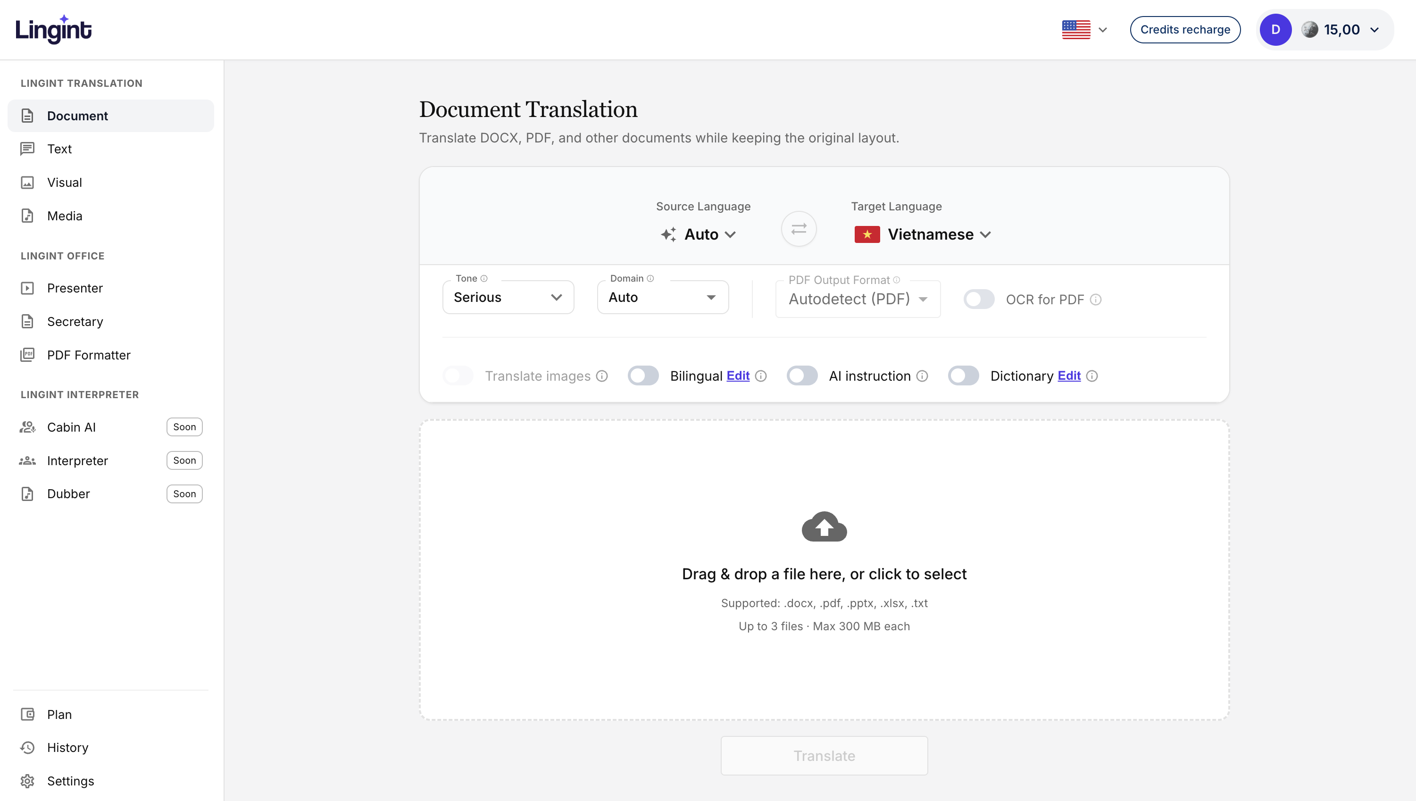Open the Visual translation menu item
Viewport: 1416px width, 801px height.
point(110,183)
